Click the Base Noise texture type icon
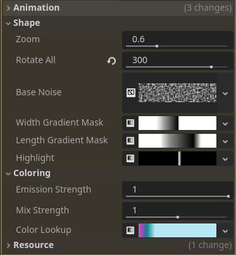236x255 pixels. coord(131,92)
